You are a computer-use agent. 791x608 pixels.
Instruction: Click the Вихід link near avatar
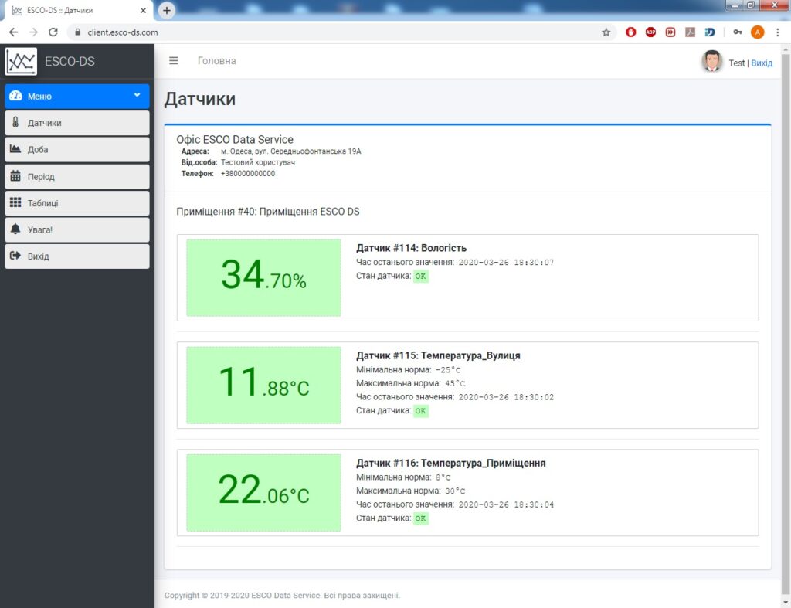[x=762, y=63]
